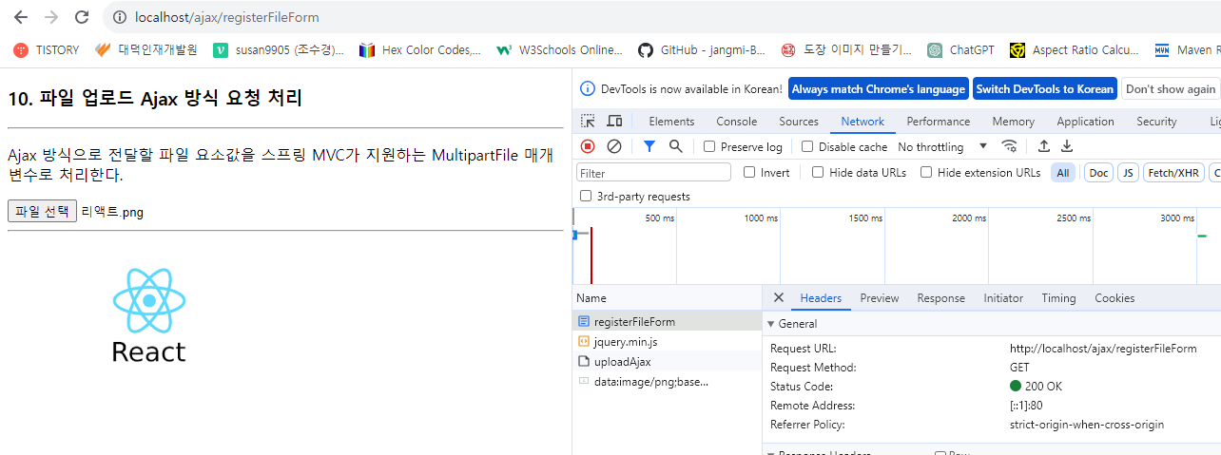The width and height of the screenshot is (1221, 455).
Task: Filter requests by Fetch/XHR
Action: pos(1173,173)
